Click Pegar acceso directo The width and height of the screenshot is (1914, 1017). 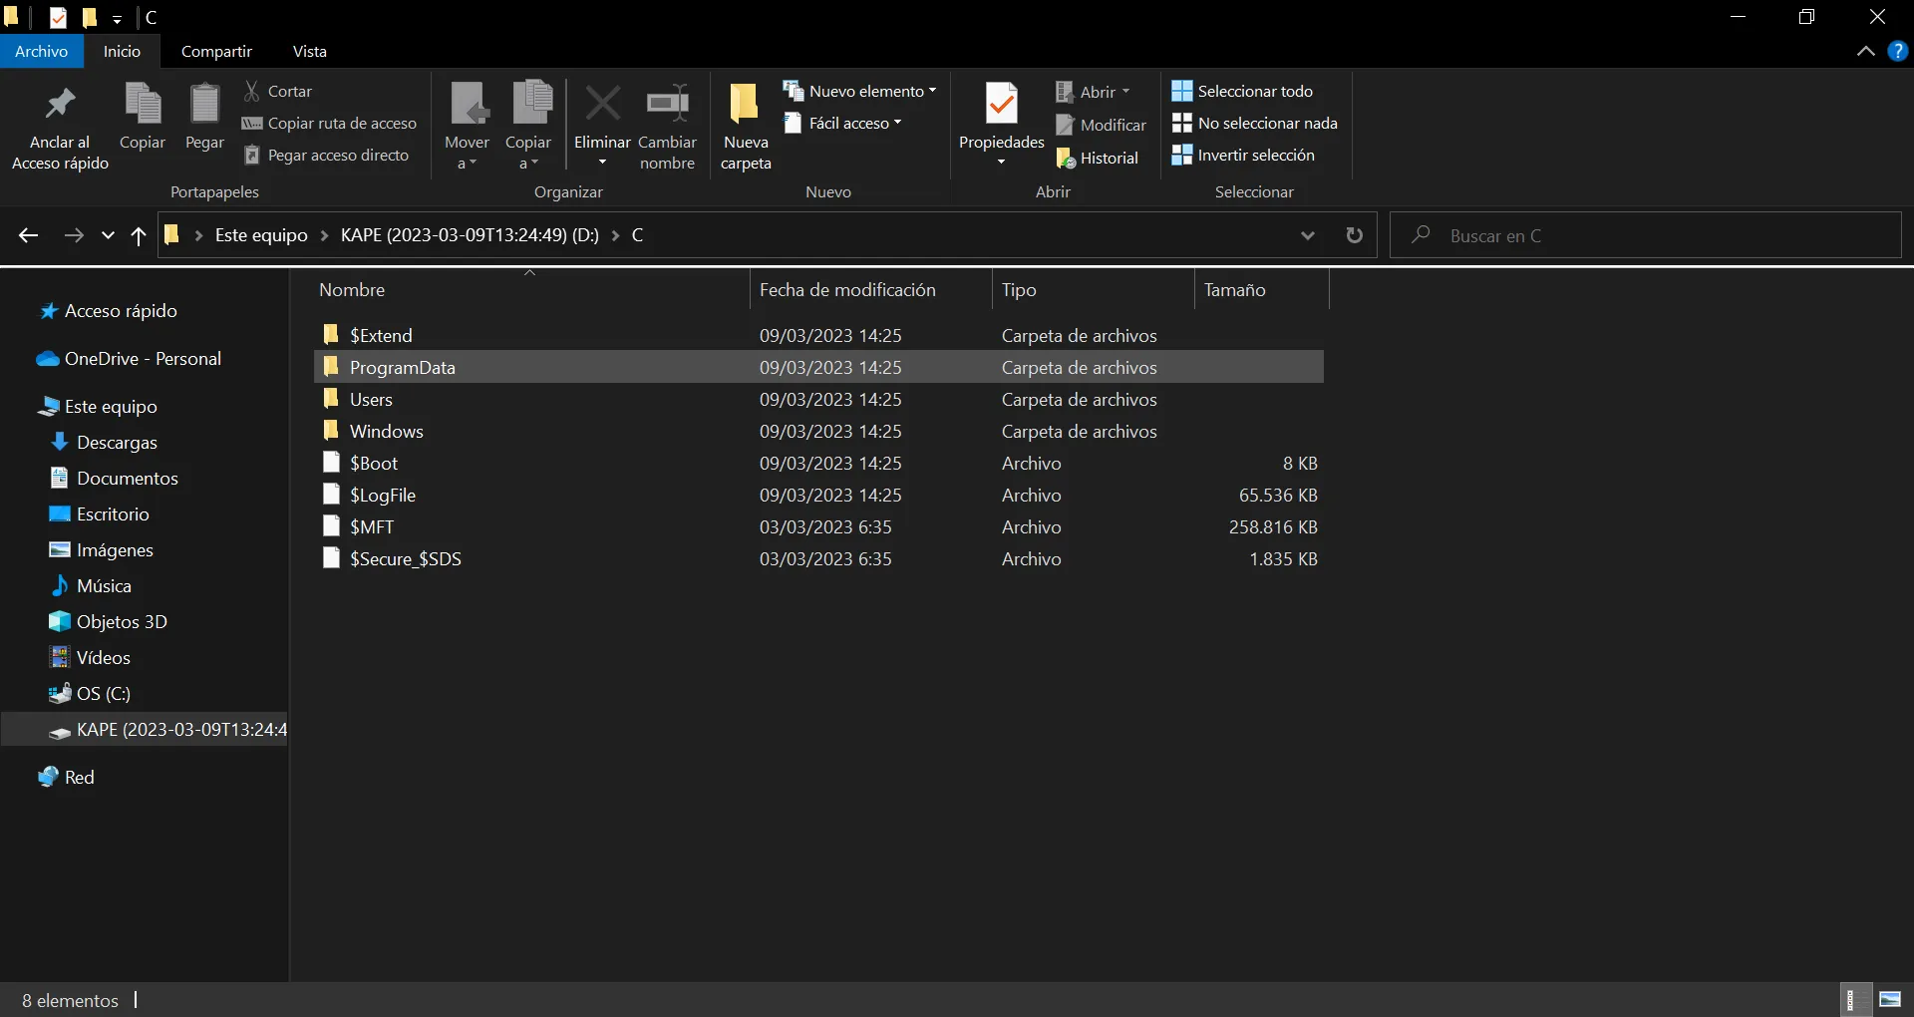coord(326,155)
